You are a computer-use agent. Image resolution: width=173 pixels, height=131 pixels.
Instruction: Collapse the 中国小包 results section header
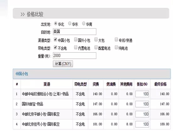click(92, 74)
